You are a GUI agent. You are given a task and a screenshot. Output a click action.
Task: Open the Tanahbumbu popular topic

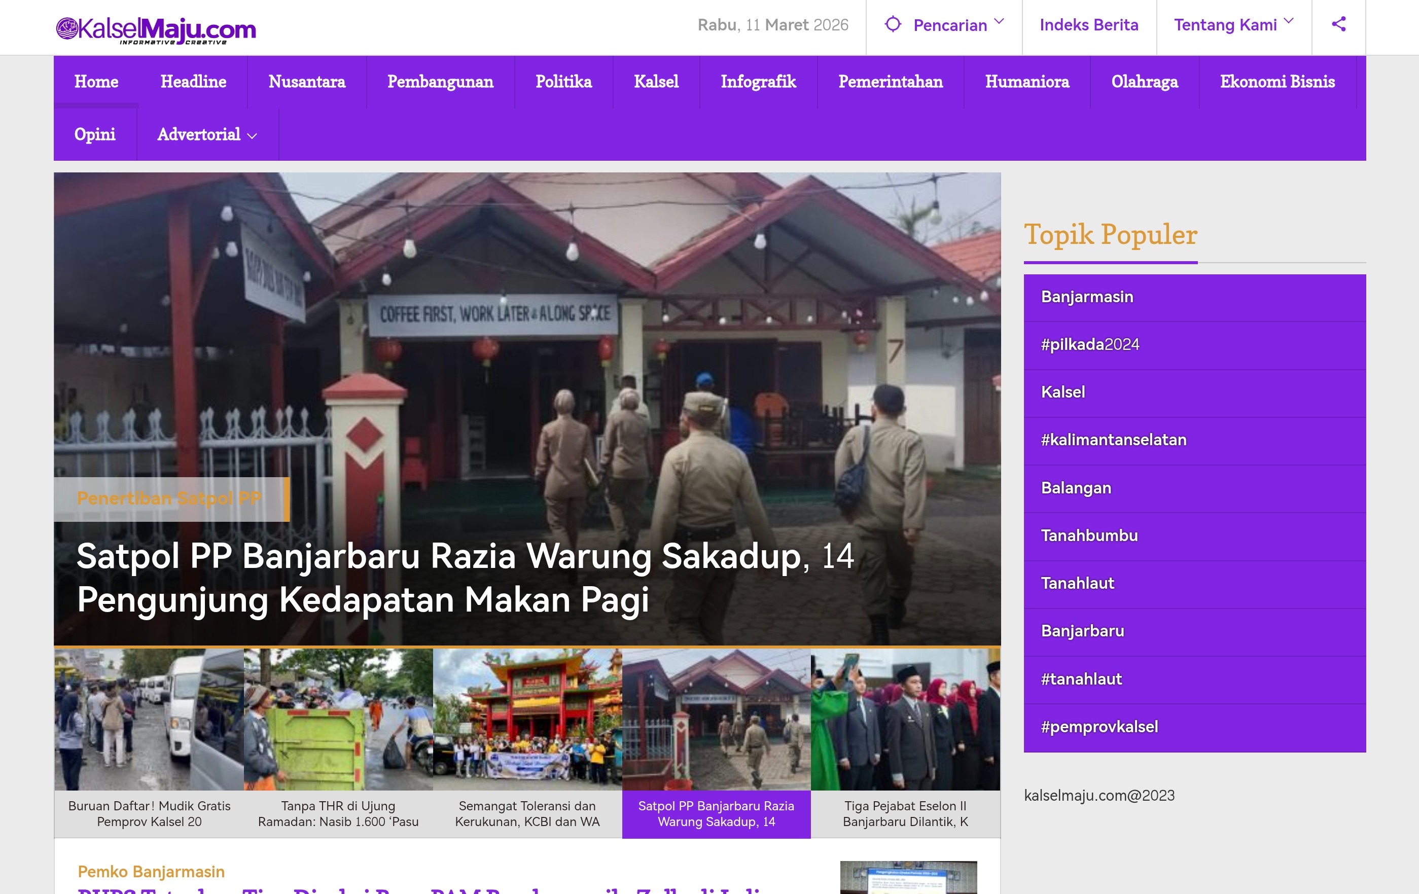pos(1194,537)
